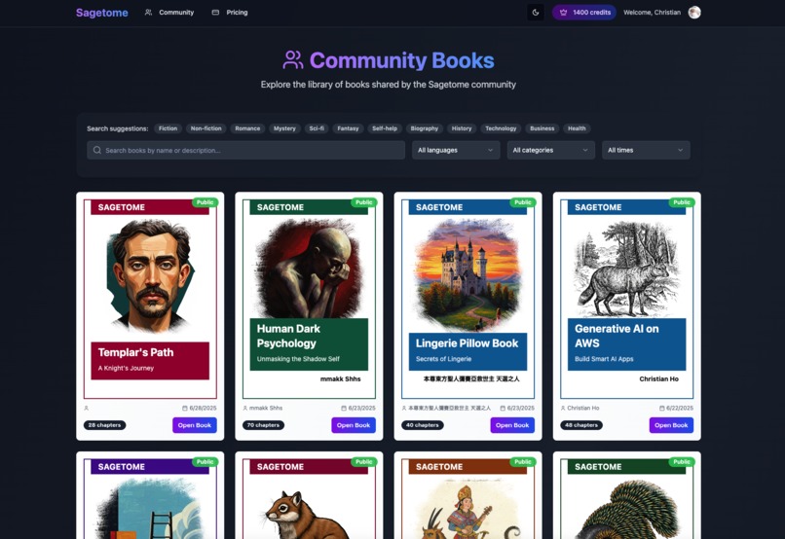Image resolution: width=785 pixels, height=539 pixels.
Task: Click Welcome, Christian text
Action: pyautogui.click(x=652, y=13)
